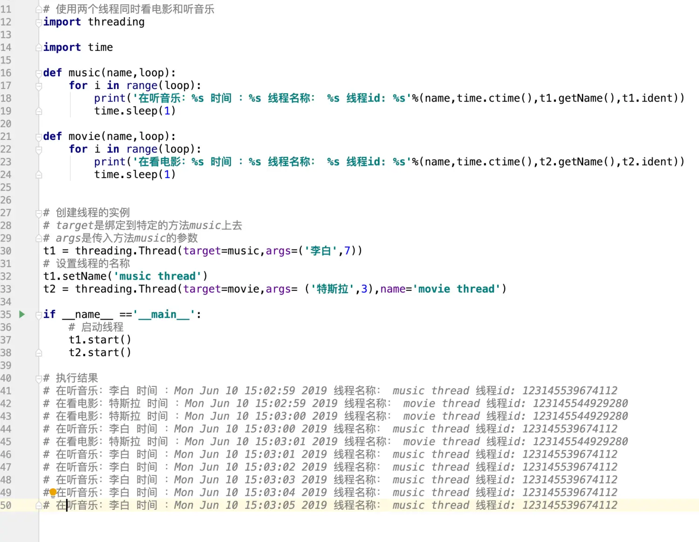Place cursor on 'threading' in import line 12
The width and height of the screenshot is (699, 542).
click(x=116, y=22)
